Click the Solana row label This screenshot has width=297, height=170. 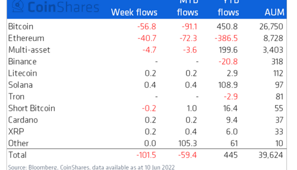[x=20, y=85]
